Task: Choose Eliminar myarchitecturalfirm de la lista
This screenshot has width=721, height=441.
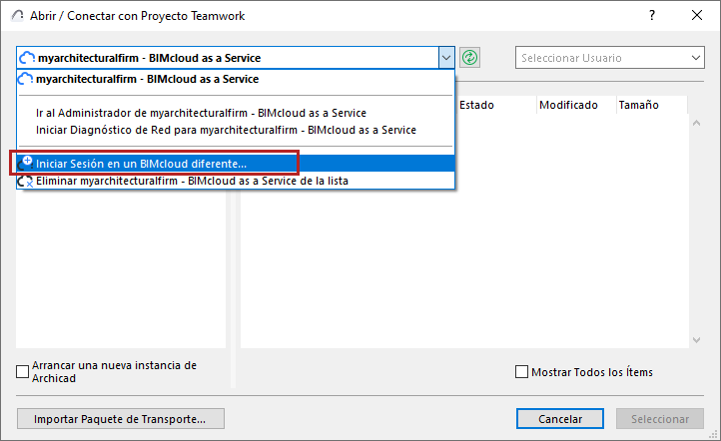Action: (x=192, y=181)
